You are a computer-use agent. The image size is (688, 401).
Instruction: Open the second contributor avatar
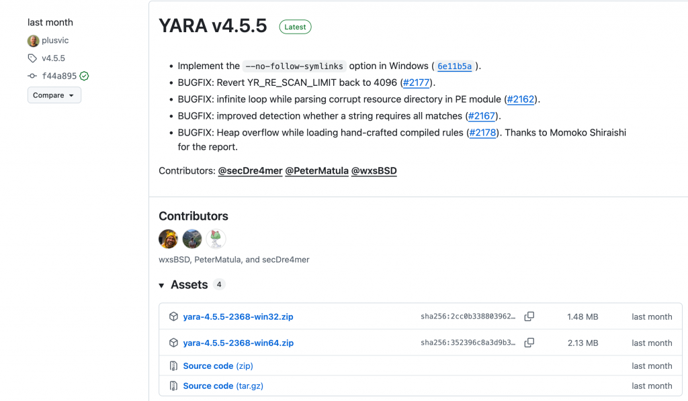pos(192,239)
